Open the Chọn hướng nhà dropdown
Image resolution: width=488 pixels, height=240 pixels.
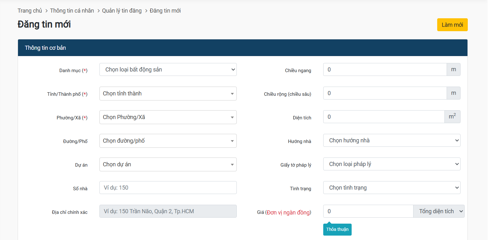pyautogui.click(x=391, y=140)
